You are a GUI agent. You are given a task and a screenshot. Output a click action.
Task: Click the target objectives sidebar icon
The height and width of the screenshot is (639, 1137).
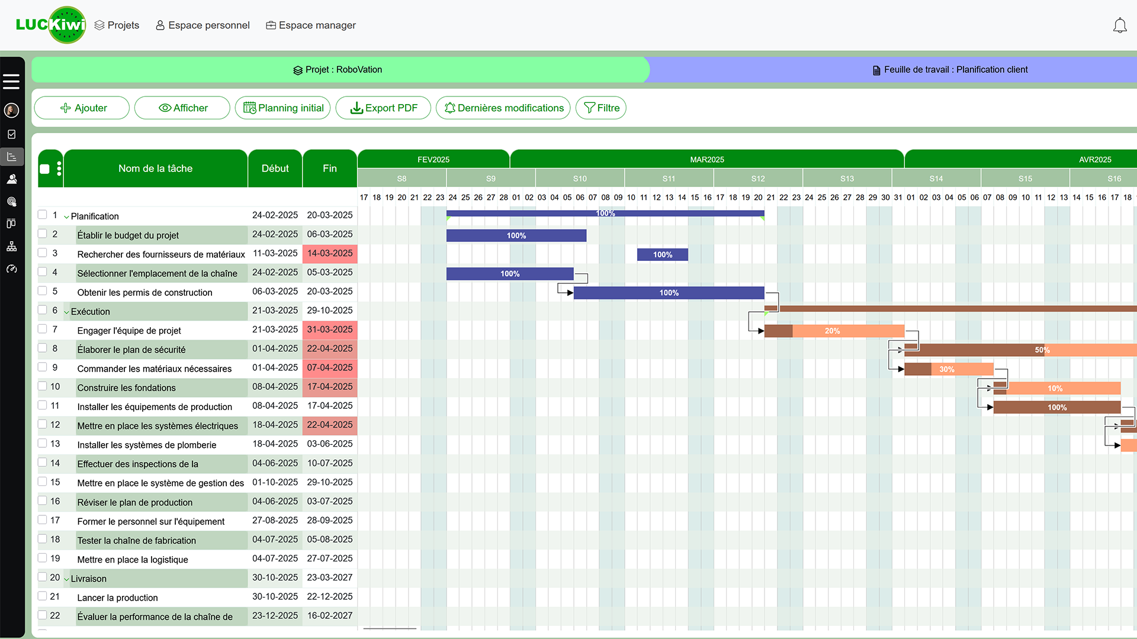(11, 202)
